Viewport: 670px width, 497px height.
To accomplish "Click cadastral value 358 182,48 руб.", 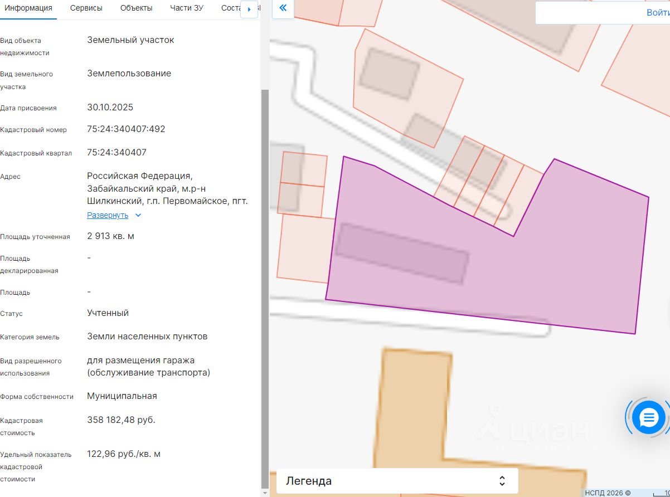I will pos(121,420).
